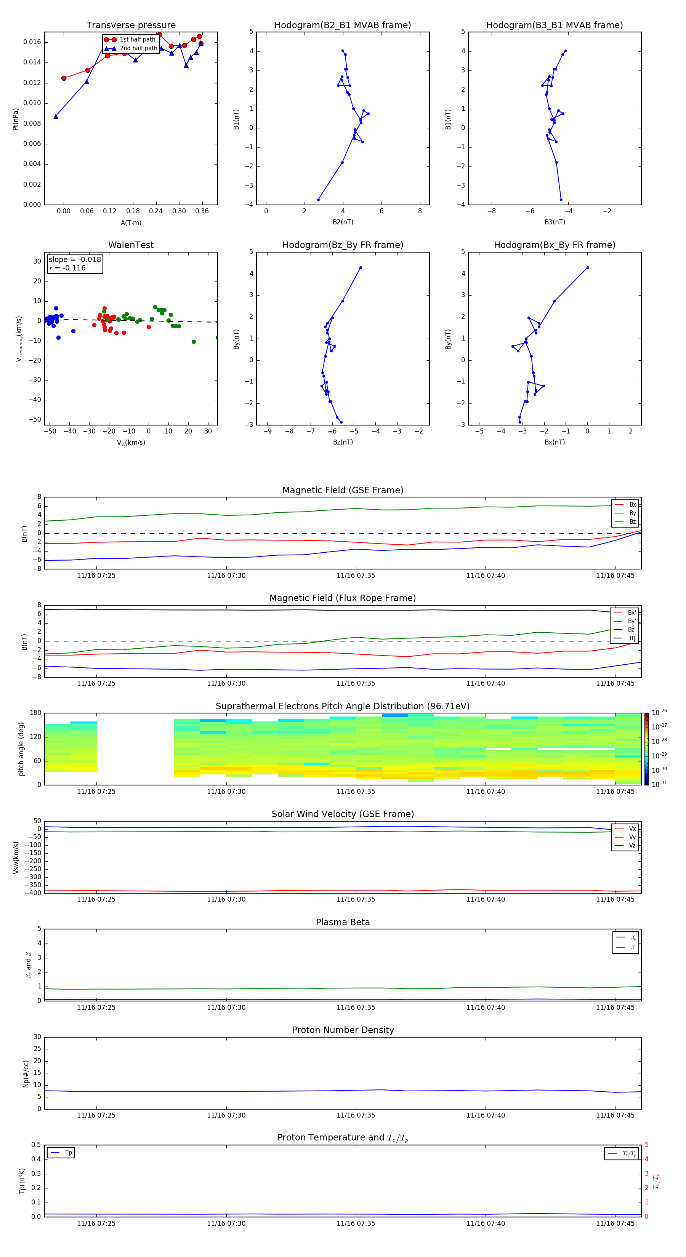This screenshot has width=686, height=1257.
Task: Click the 'Proton Number Density' title
Action: coord(343,1030)
